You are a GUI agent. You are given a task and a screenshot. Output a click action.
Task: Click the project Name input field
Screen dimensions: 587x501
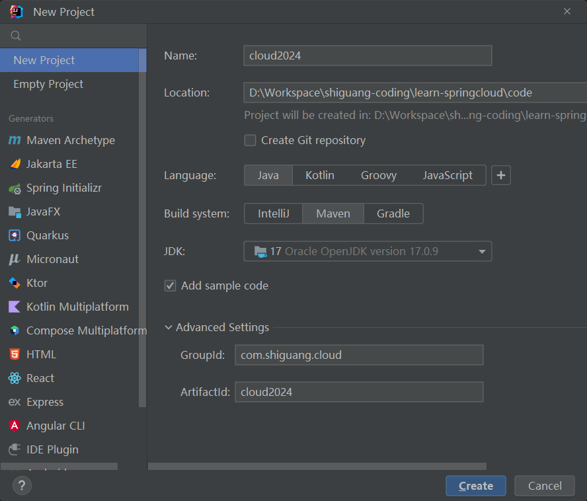[x=368, y=56]
